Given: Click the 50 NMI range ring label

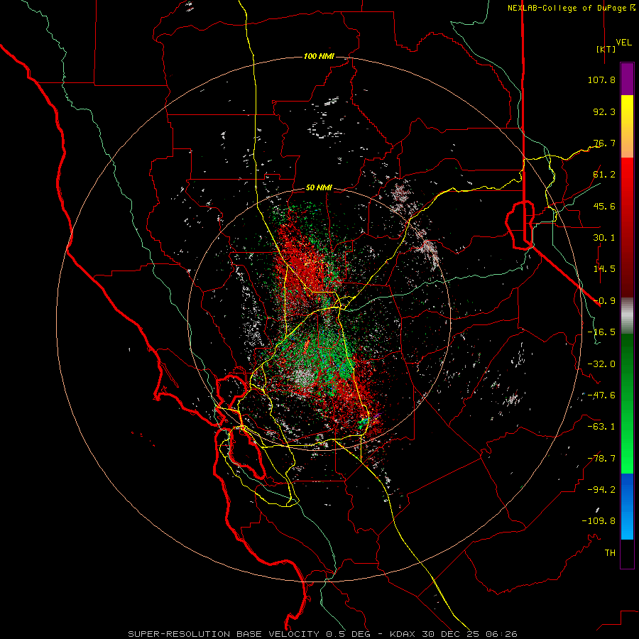Looking at the screenshot, I should click(x=319, y=187).
